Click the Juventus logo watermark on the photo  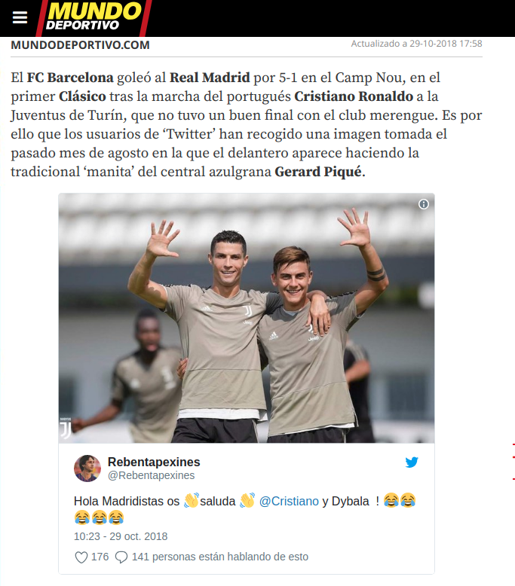click(x=66, y=429)
